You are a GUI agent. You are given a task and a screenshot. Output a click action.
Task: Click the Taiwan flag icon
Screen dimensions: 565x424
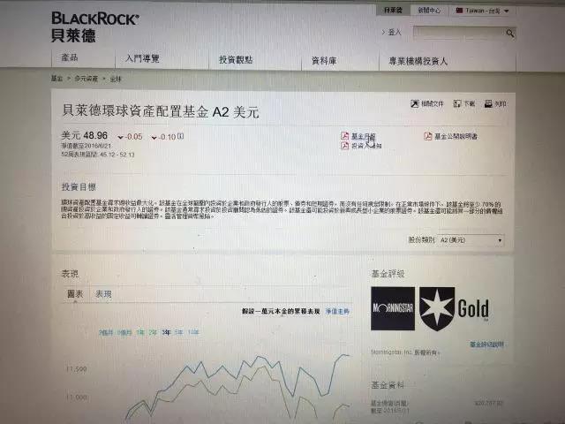(x=459, y=11)
